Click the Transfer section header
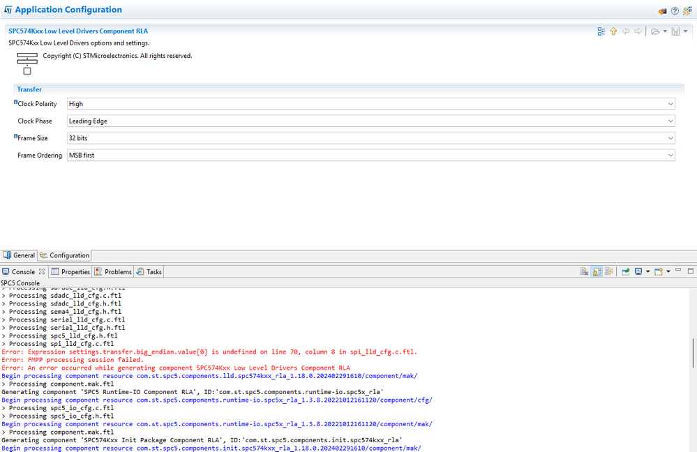697x452 pixels. tap(29, 89)
